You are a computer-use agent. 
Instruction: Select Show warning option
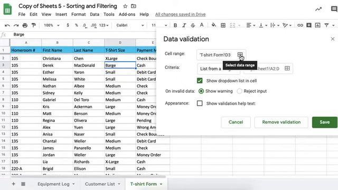201,91
